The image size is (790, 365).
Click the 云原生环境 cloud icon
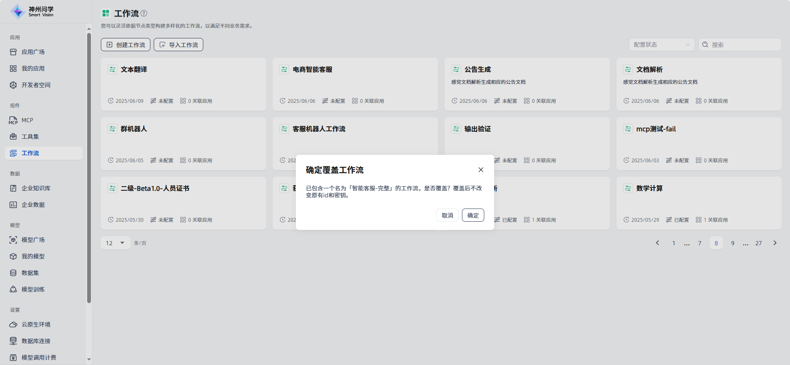click(x=13, y=325)
